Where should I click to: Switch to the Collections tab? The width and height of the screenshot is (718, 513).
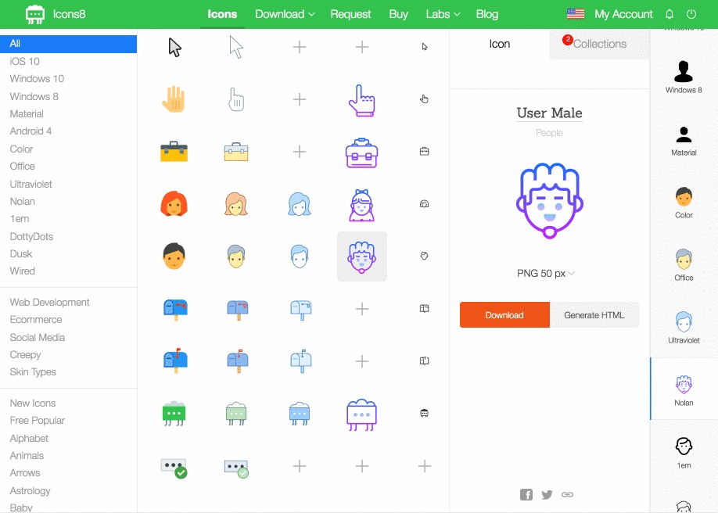[x=599, y=45]
